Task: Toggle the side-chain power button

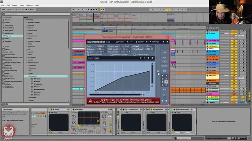Action: 141,58
